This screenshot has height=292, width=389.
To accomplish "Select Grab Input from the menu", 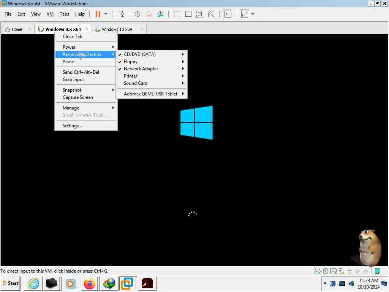I will click(86, 79).
